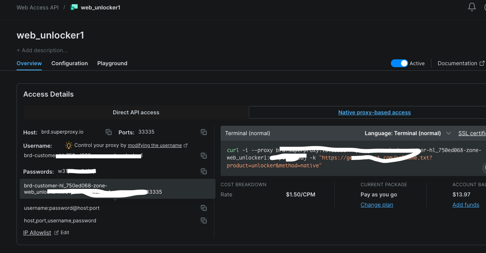Image resolution: width=486 pixels, height=253 pixels.
Task: Switch to the Configuration tab
Action: (70, 63)
